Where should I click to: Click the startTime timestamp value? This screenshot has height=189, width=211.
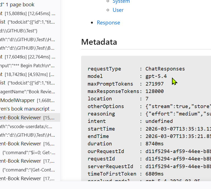click(178, 129)
